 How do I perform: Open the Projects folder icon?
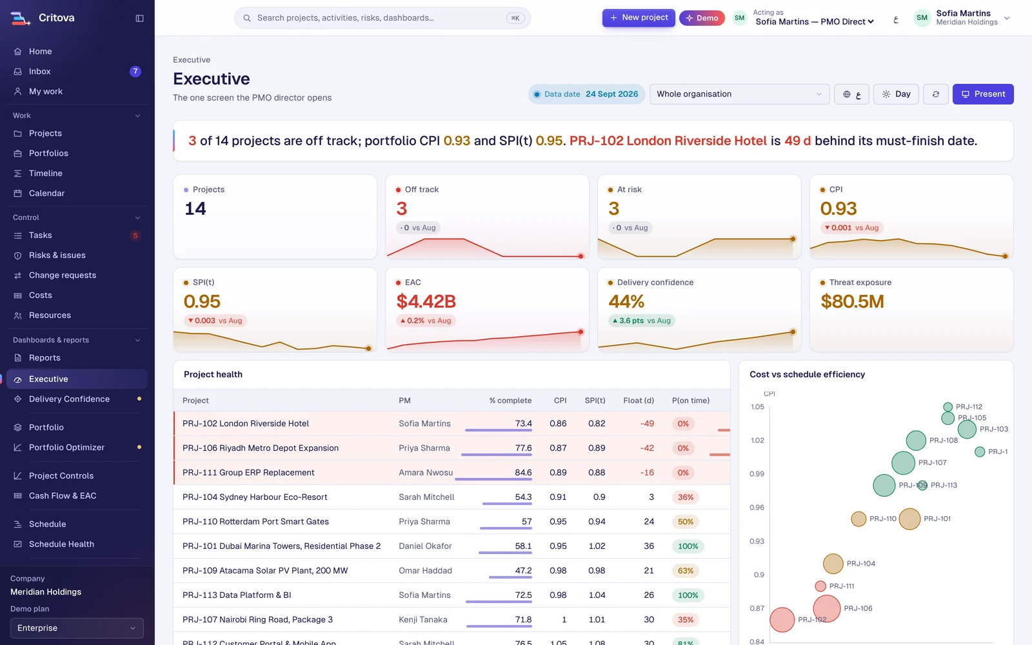(x=18, y=134)
